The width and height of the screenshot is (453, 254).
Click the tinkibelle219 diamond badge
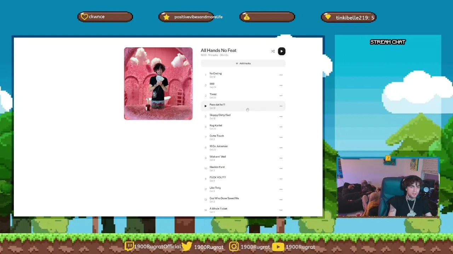[349, 17]
